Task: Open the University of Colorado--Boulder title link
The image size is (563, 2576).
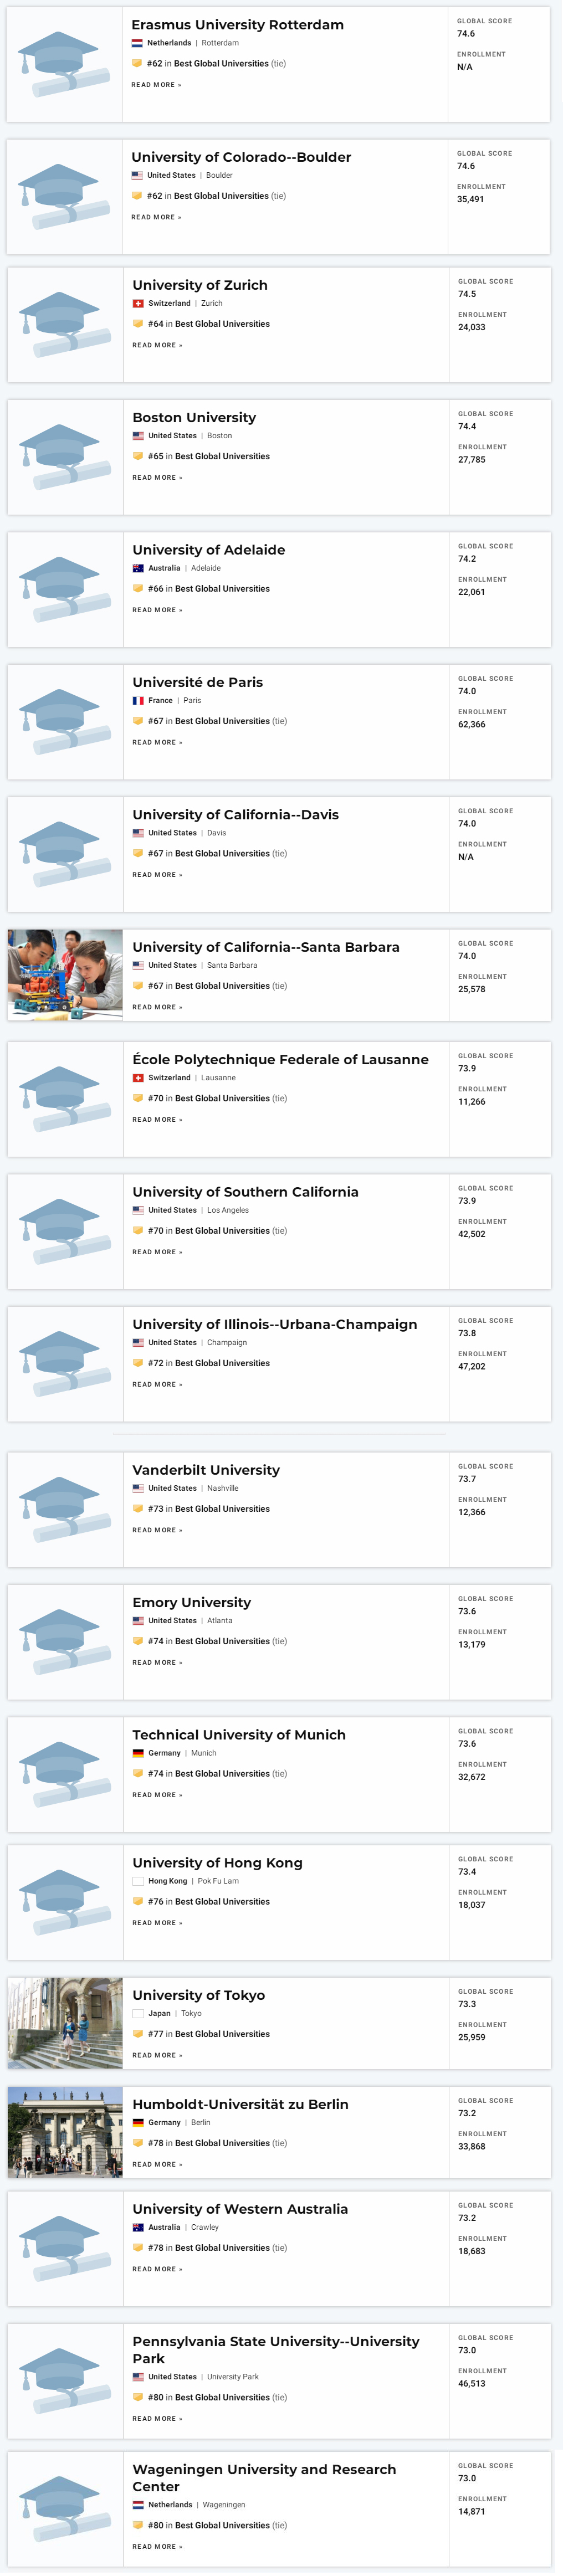Action: [x=241, y=157]
